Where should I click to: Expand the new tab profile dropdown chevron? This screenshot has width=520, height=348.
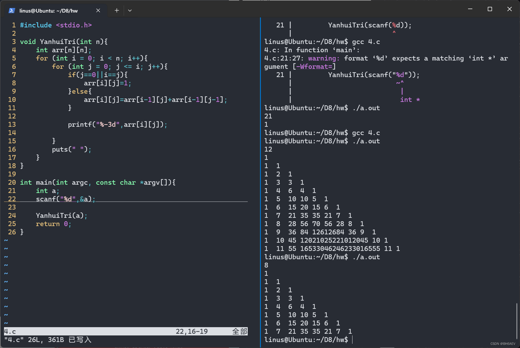coord(130,11)
